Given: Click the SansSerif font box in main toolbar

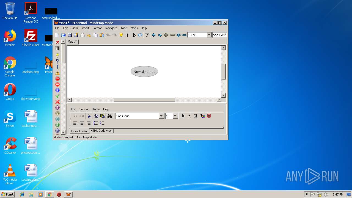Looking at the screenshot, I should 220,35.
